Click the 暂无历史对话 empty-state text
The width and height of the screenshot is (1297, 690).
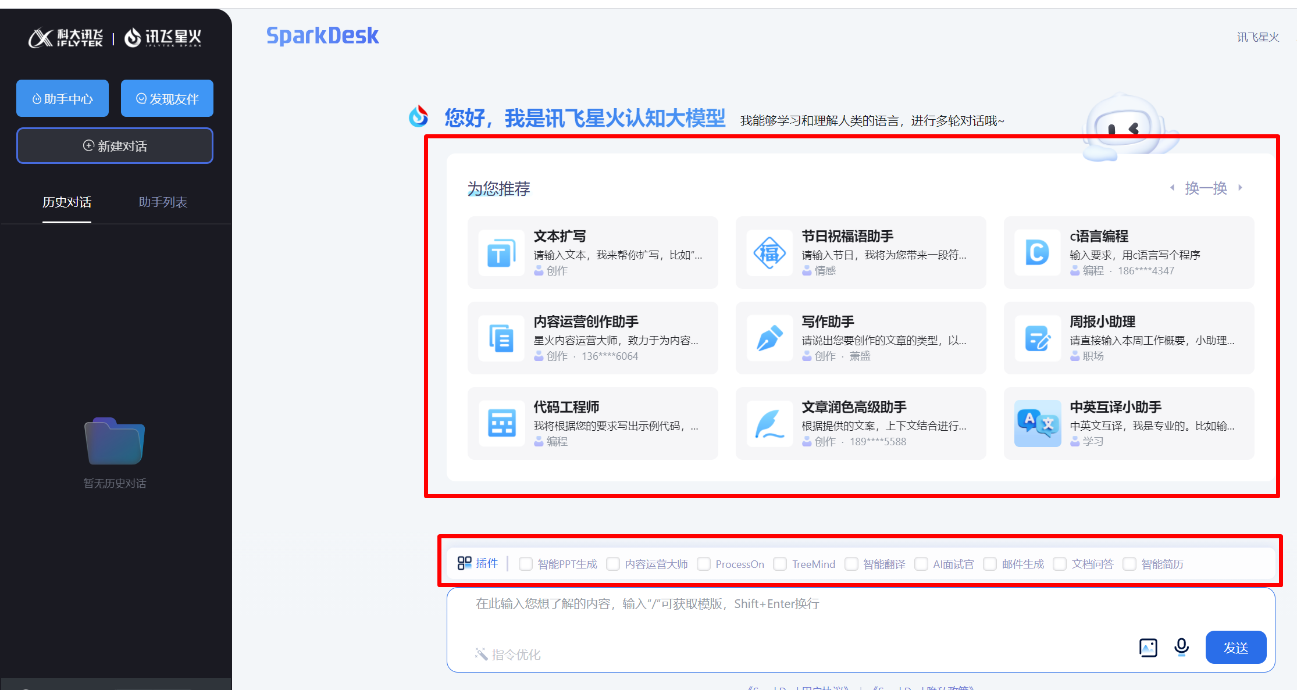[x=115, y=483]
